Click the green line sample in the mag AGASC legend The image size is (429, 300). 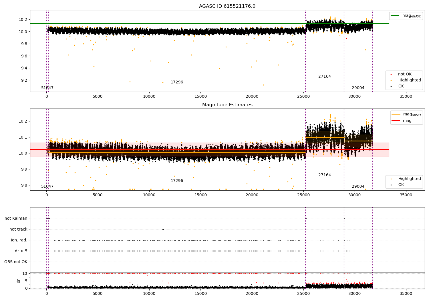pyautogui.click(x=395, y=16)
